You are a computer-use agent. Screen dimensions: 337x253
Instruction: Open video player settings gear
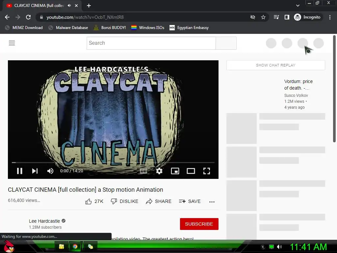click(x=159, y=171)
